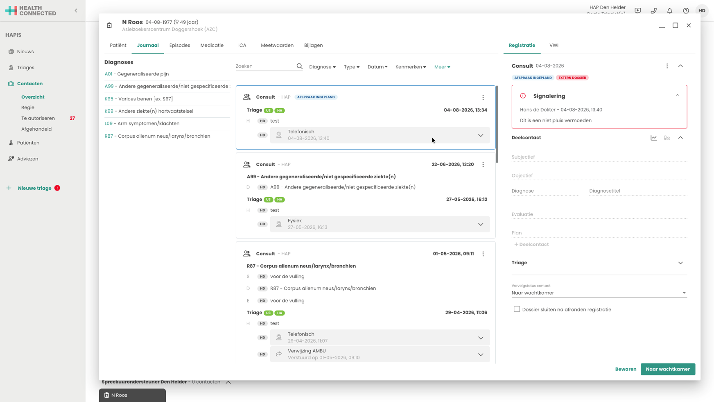Click the Subjectief input field
The width and height of the screenshot is (714, 402).
599,157
